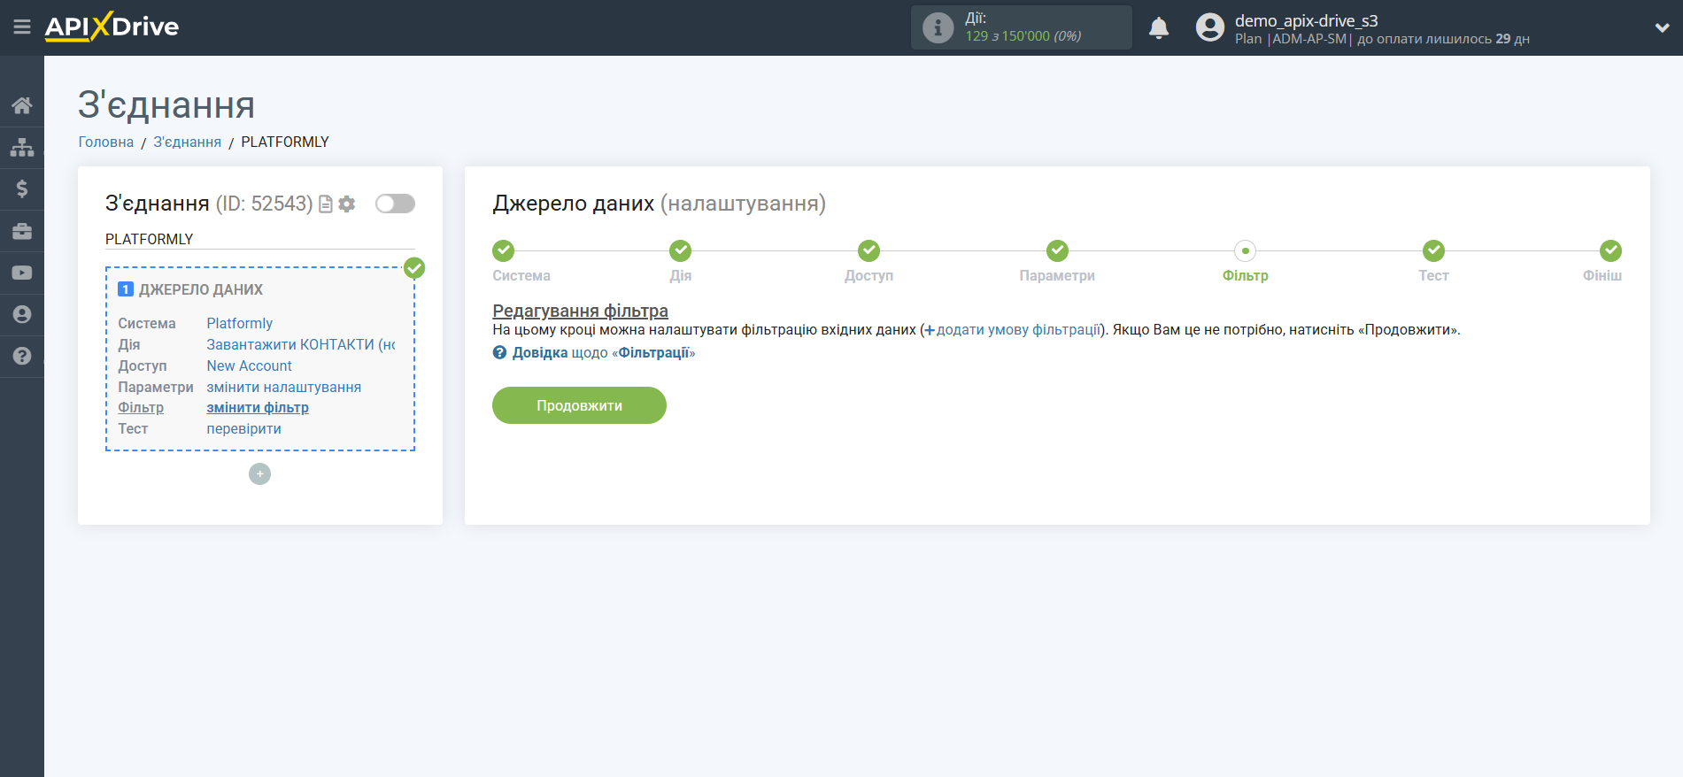The width and height of the screenshot is (1683, 777).
Task: Click the 'Редагування фільтра' heading
Action: (580, 311)
